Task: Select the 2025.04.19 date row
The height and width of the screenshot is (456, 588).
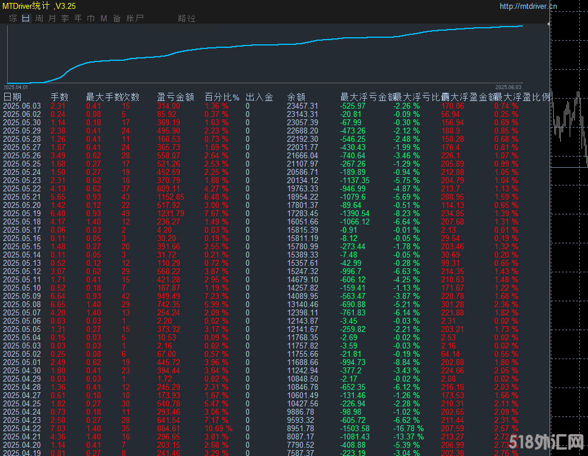Action: pyautogui.click(x=22, y=452)
